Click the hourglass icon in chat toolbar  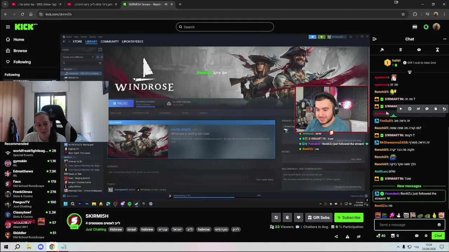pyautogui.click(x=437, y=50)
